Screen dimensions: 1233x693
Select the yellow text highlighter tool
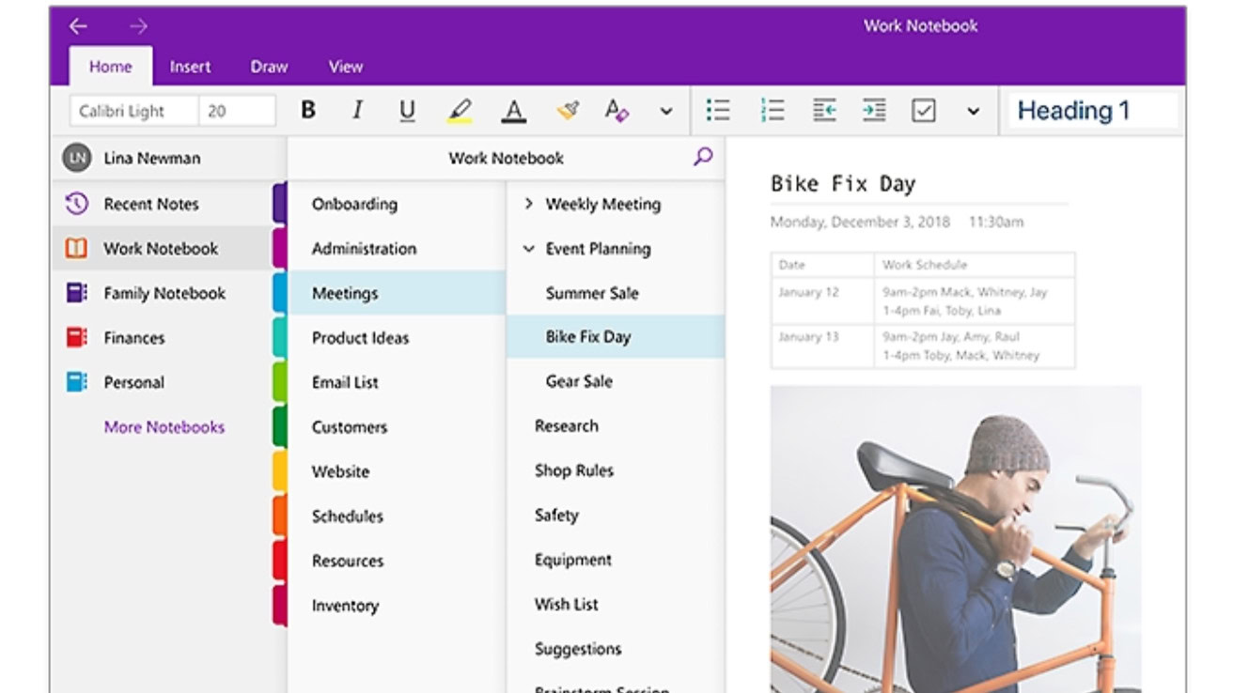point(460,111)
